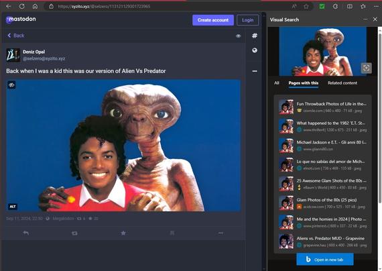Open Glam Photos of the 80s (25 pics) result

(x=322, y=203)
